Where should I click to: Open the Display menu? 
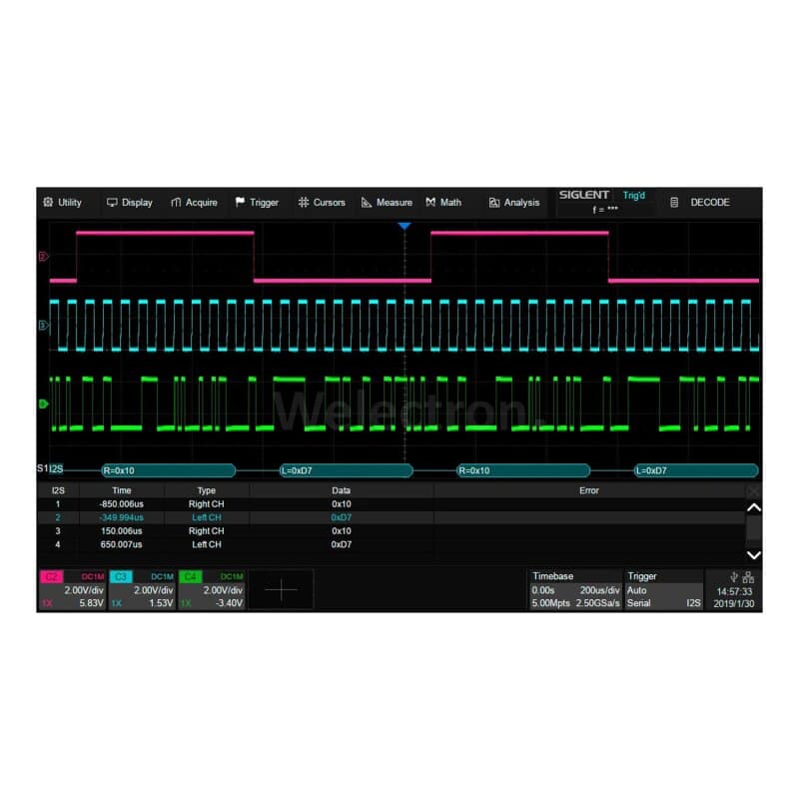[x=130, y=203]
